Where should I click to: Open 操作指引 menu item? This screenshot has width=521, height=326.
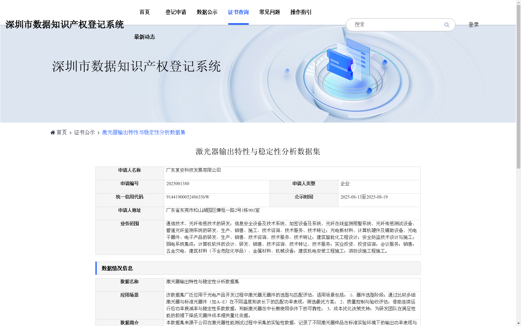pos(301,12)
